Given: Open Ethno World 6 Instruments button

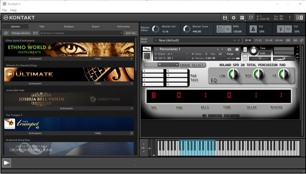Looking at the screenshot, I should click(x=35, y=59).
